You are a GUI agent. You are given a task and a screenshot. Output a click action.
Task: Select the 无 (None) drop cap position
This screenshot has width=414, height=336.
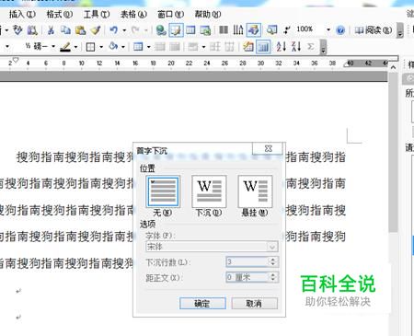pyautogui.click(x=163, y=191)
